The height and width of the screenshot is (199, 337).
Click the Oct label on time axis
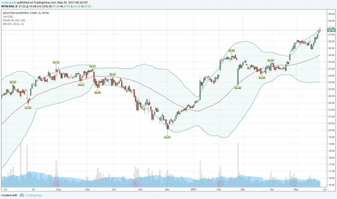(x=114, y=190)
